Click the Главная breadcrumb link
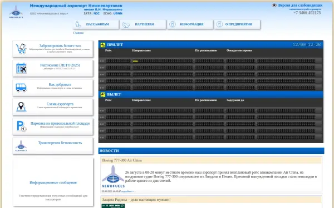This screenshot has width=334, height=208. coord(78,33)
